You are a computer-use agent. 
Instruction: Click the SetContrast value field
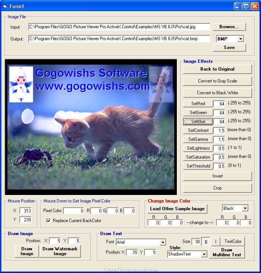coord(219,130)
